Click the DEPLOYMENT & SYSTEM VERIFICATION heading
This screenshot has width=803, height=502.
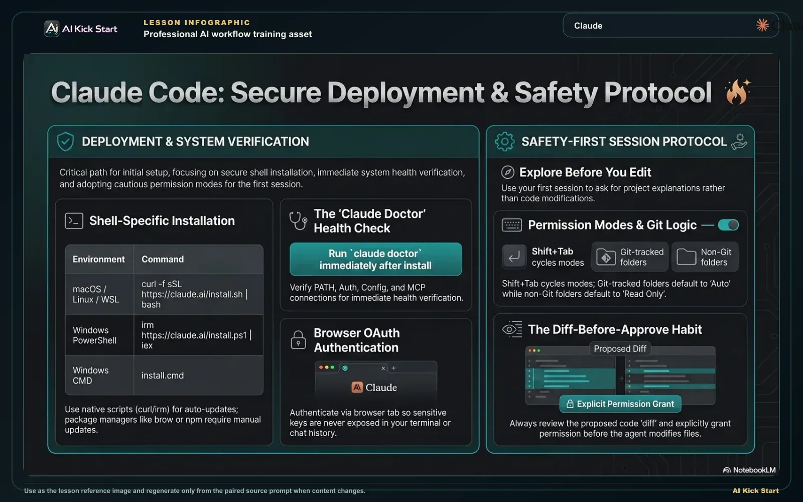(x=195, y=142)
